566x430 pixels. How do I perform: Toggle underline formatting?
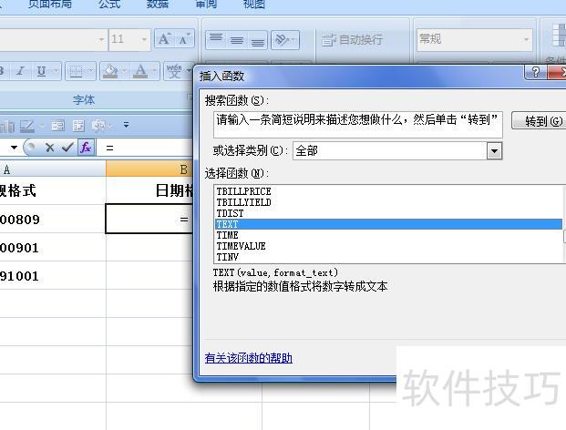[41, 71]
